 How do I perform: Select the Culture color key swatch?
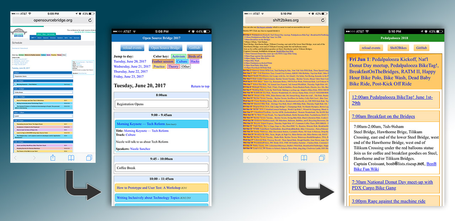point(182,61)
